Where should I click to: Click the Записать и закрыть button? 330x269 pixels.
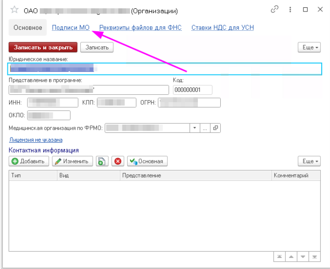[43, 47]
